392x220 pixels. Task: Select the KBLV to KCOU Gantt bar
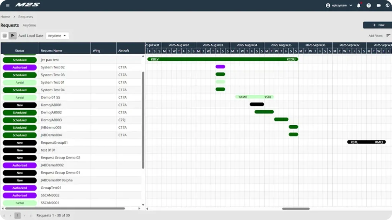222,59
